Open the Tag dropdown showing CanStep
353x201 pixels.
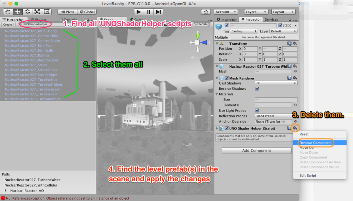pos(244,31)
